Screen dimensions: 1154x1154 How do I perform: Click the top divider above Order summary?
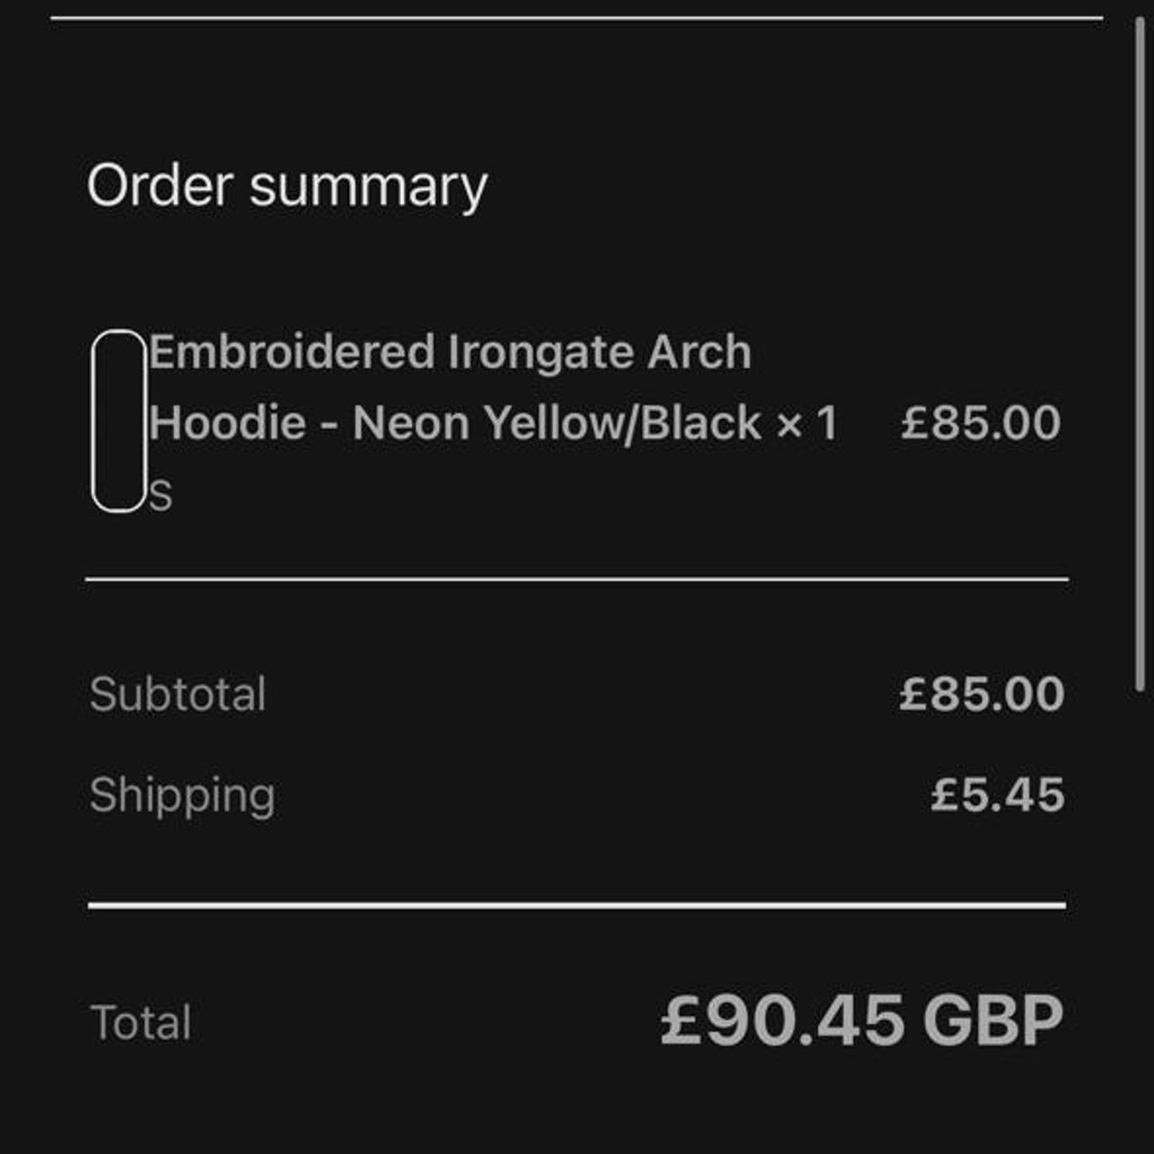coord(577,18)
